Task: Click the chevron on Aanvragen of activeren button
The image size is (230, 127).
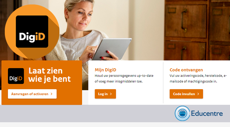Action: [51, 94]
